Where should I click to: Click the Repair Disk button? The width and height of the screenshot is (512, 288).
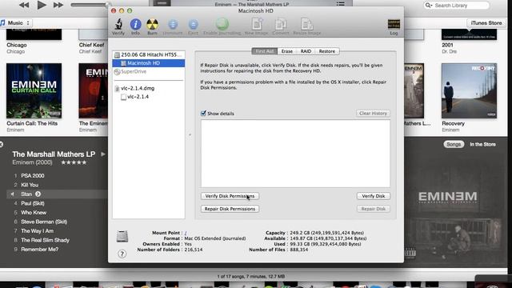tap(374, 209)
